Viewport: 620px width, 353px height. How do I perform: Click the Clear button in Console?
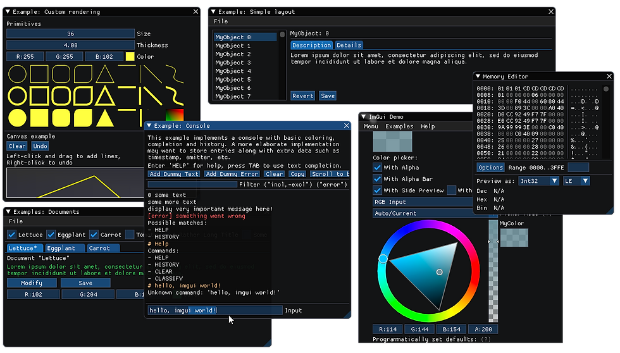274,174
